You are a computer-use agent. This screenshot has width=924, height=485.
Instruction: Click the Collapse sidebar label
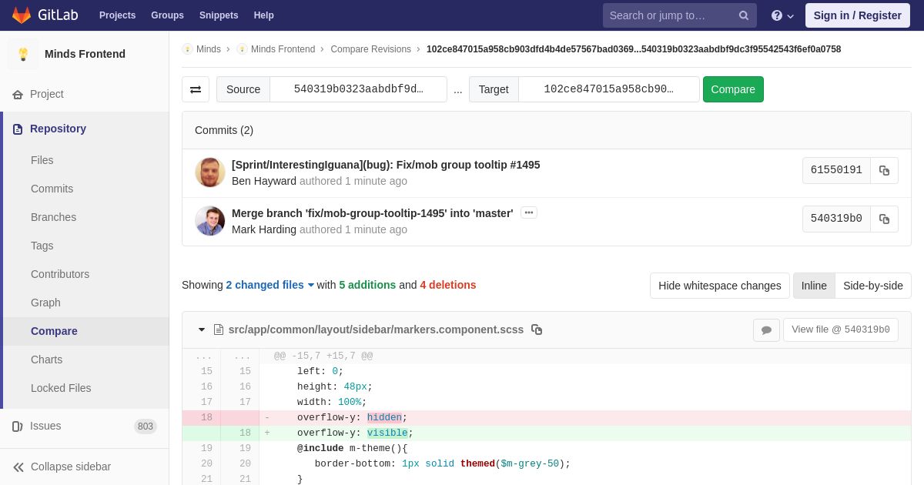tap(71, 467)
